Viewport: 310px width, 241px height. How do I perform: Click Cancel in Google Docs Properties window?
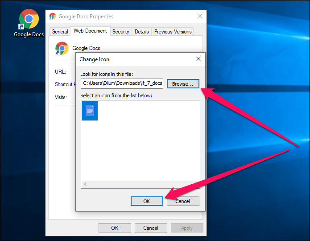click(151, 228)
